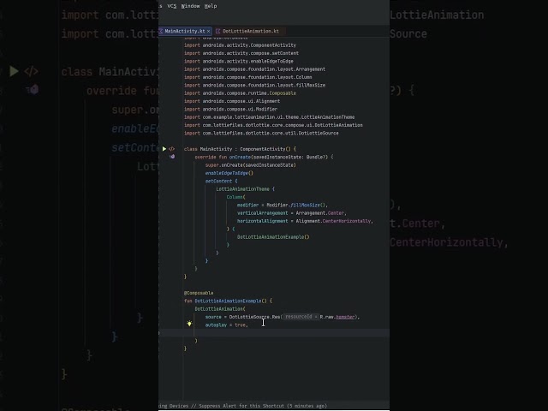Click 'super.onCreate(savedInstanceState)' line

tap(251, 165)
